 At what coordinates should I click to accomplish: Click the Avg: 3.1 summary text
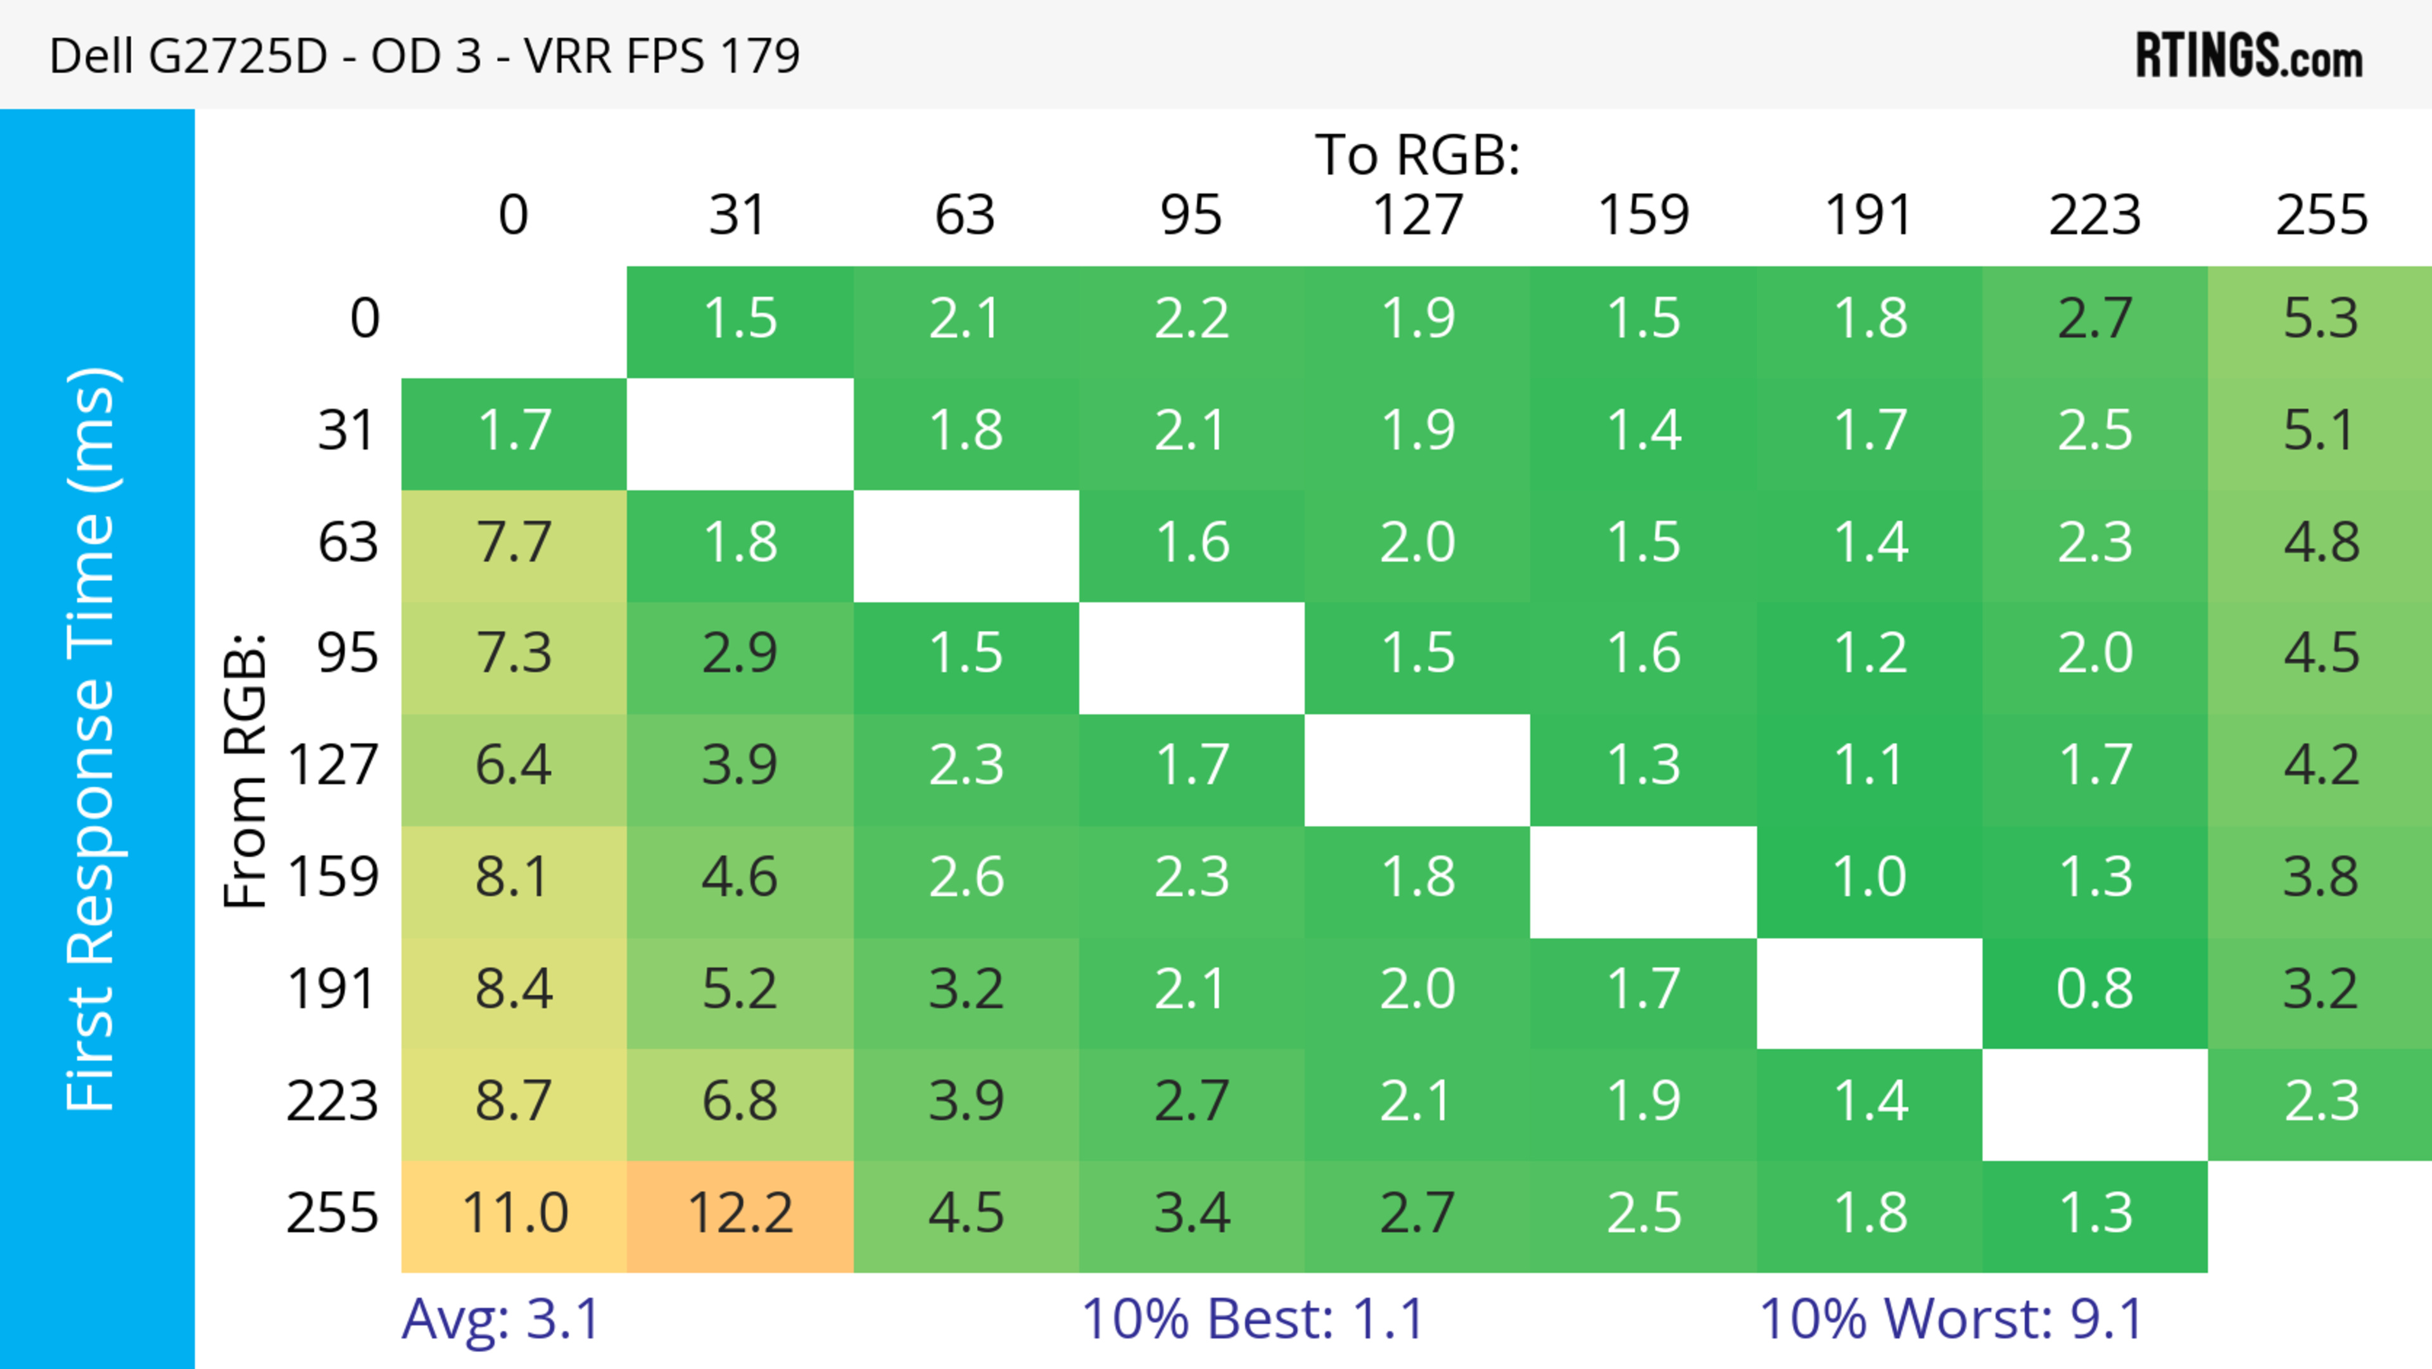pyautogui.click(x=500, y=1319)
